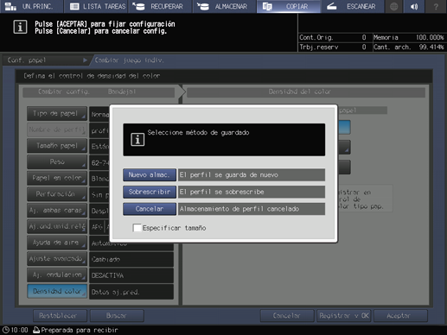Click Cancelar in the save method dialog
The image size is (447, 335).
coord(150,209)
